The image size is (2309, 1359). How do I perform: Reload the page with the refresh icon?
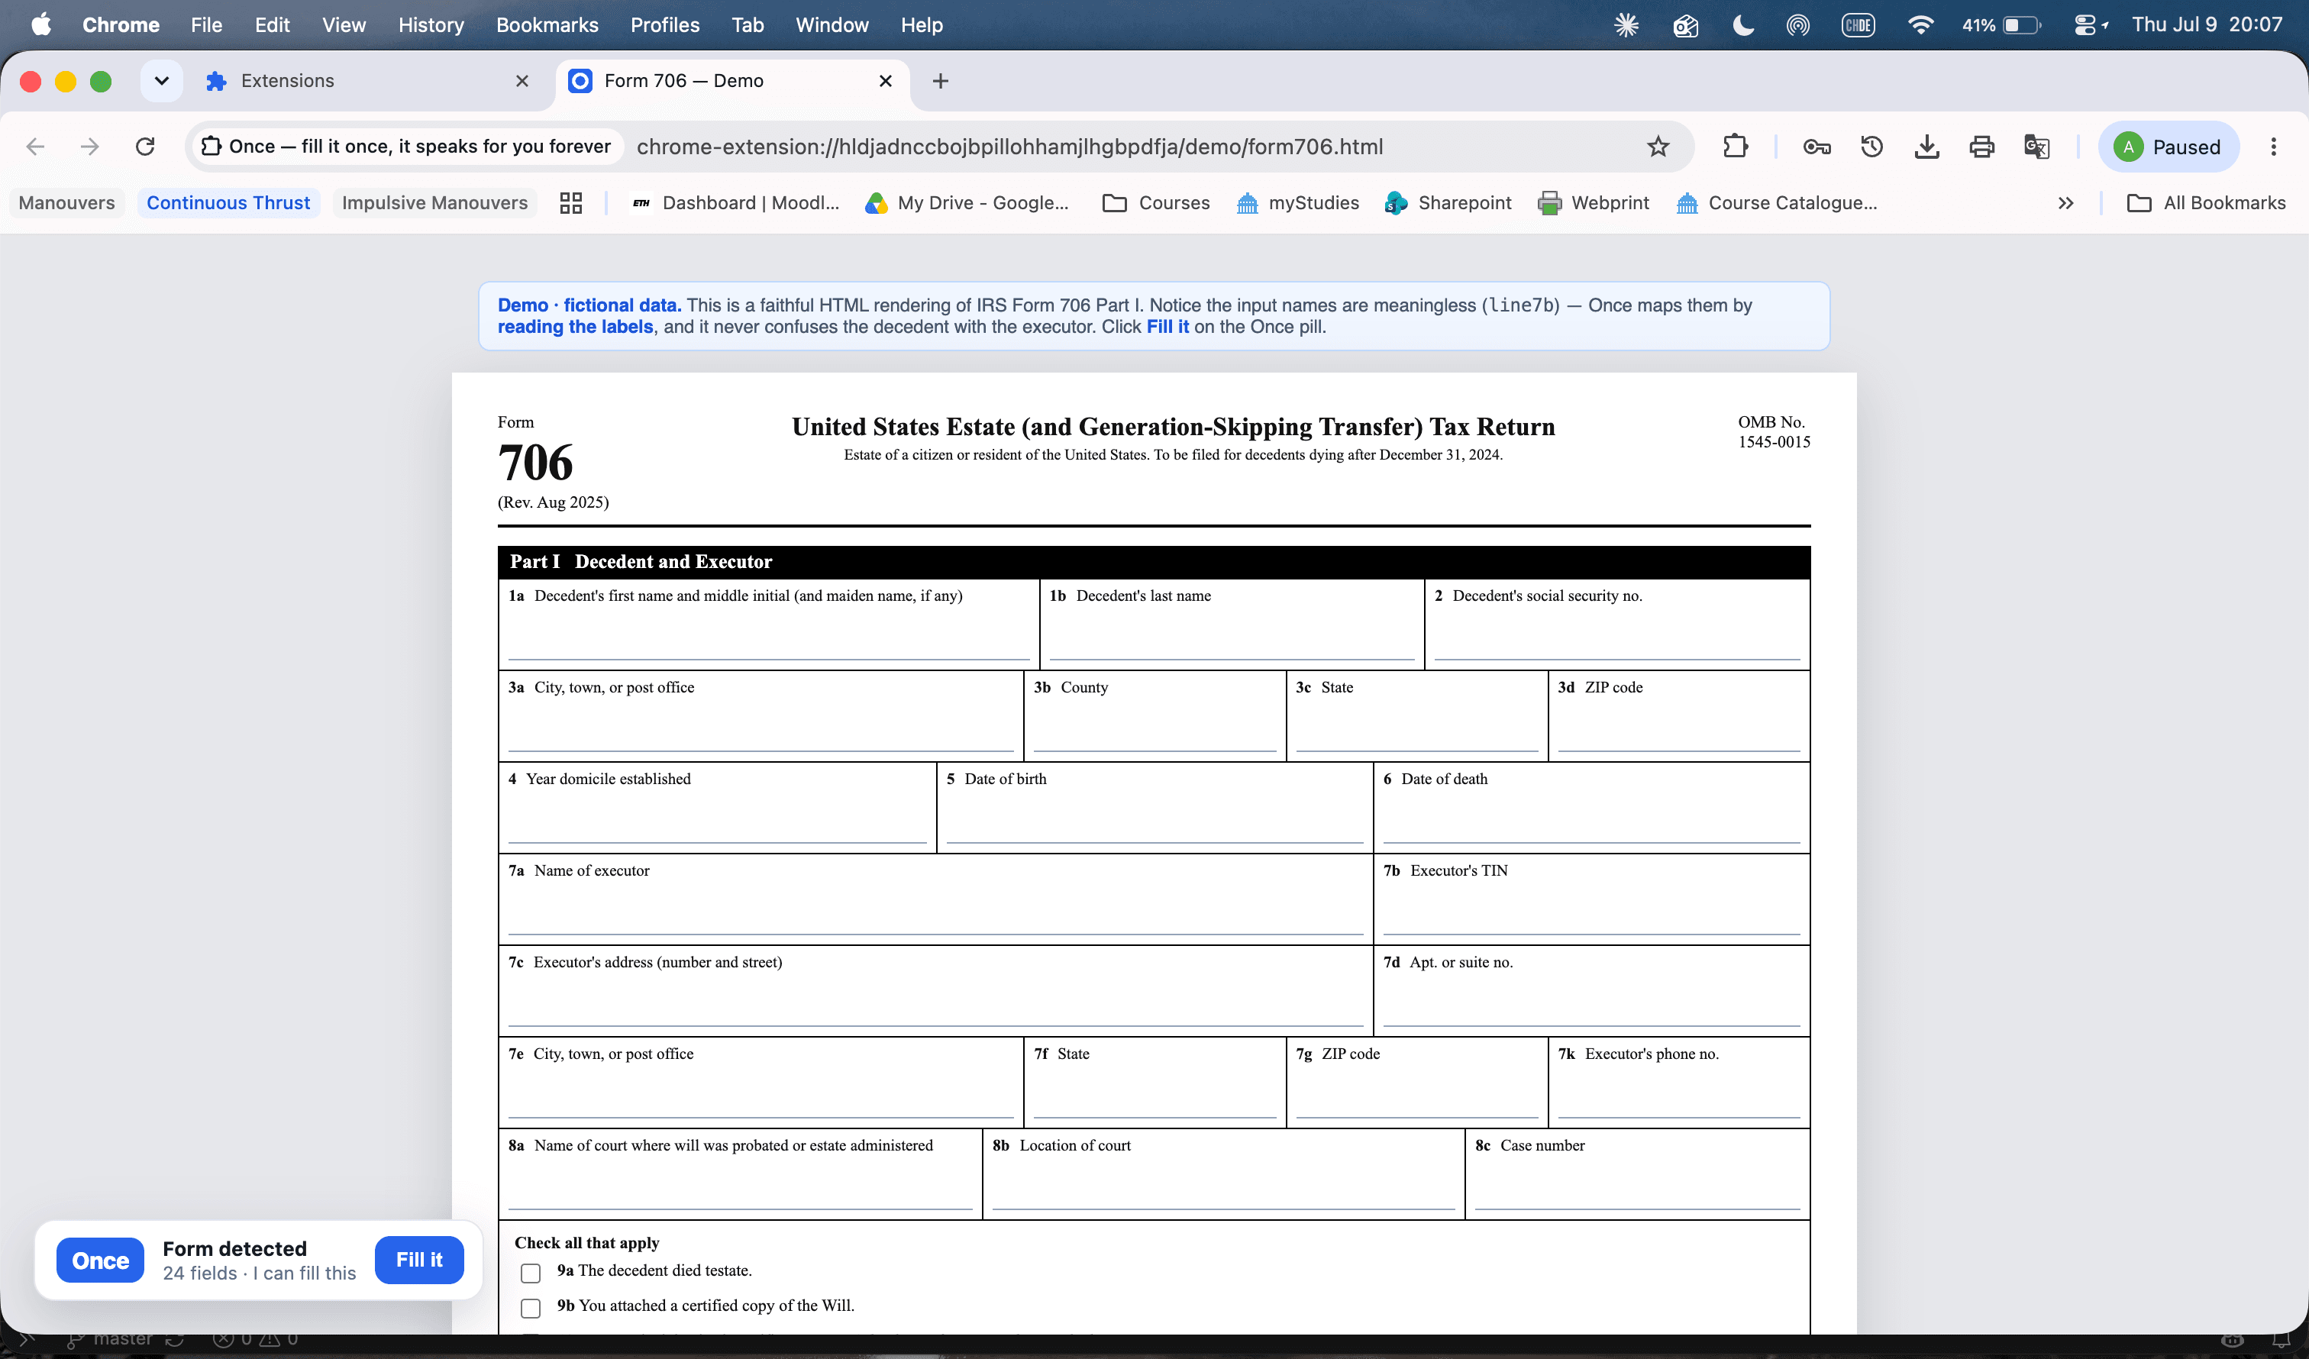click(145, 147)
